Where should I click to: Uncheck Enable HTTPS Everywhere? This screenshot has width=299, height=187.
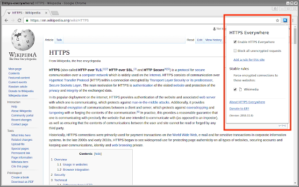tap(235, 42)
